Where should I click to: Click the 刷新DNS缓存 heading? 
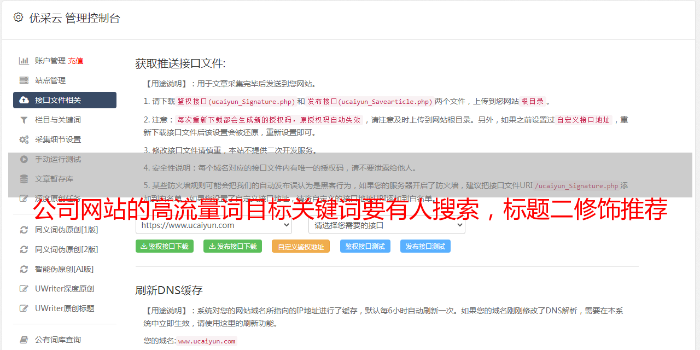169,290
